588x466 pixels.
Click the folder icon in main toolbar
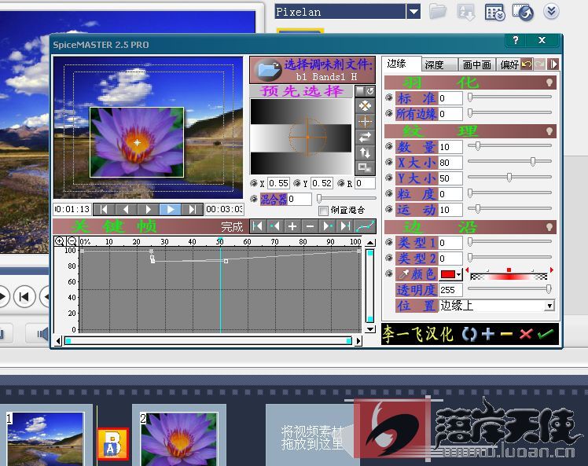pyautogui.click(x=437, y=11)
